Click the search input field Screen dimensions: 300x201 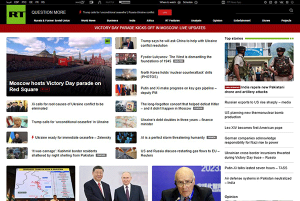click(262, 10)
